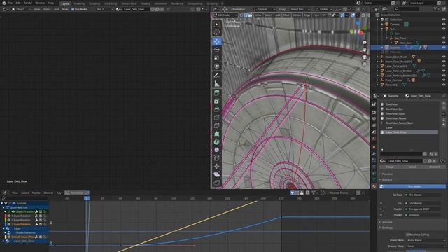Open Modifiers wrench properties tab
This screenshot has height=252, width=448.
374,154
